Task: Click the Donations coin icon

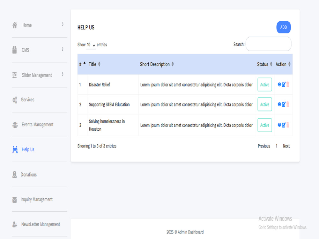Action: [14, 175]
